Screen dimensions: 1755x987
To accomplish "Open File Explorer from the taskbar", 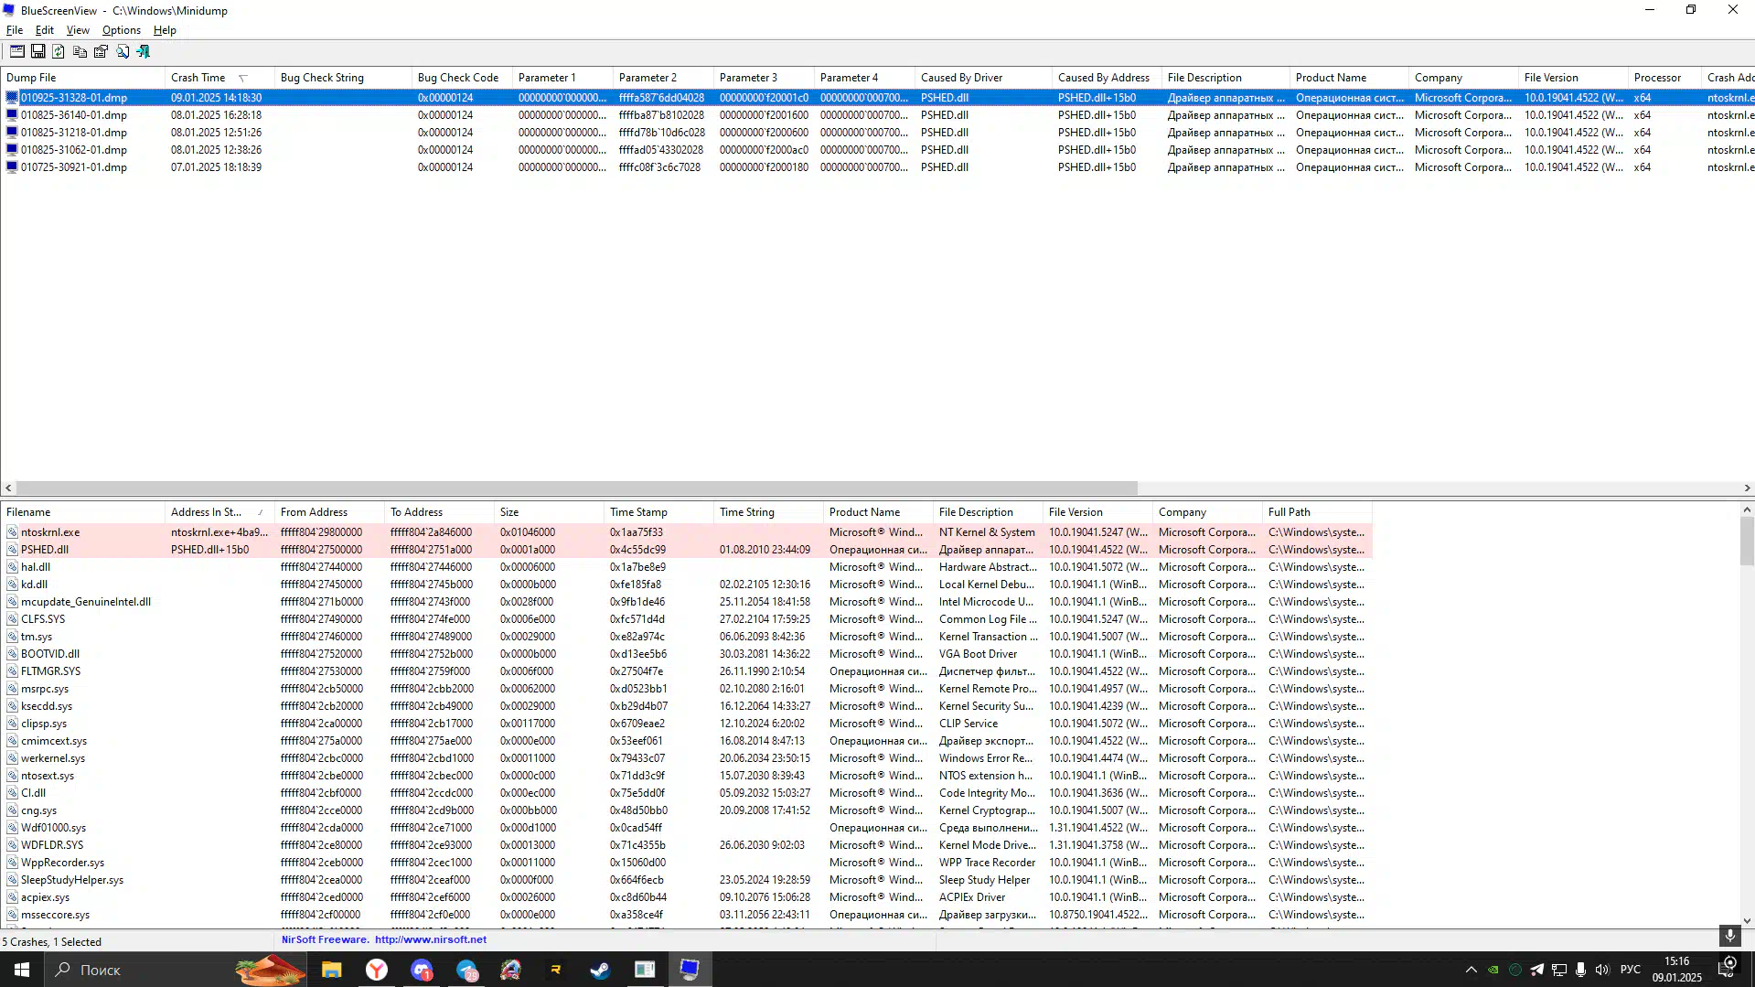I will click(332, 970).
